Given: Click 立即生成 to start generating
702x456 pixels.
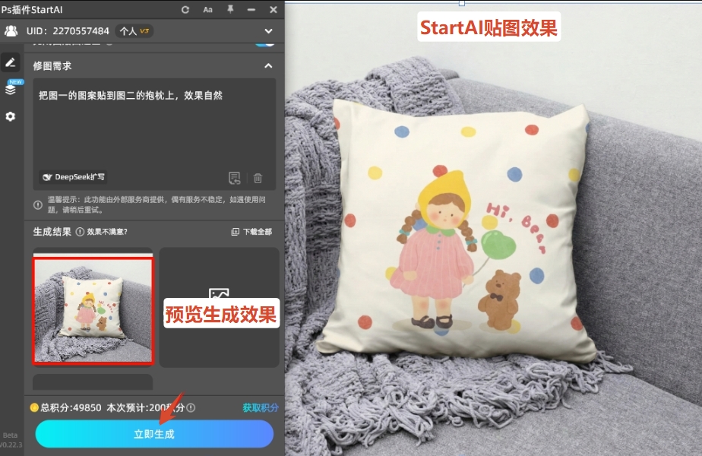Looking at the screenshot, I should [153, 434].
